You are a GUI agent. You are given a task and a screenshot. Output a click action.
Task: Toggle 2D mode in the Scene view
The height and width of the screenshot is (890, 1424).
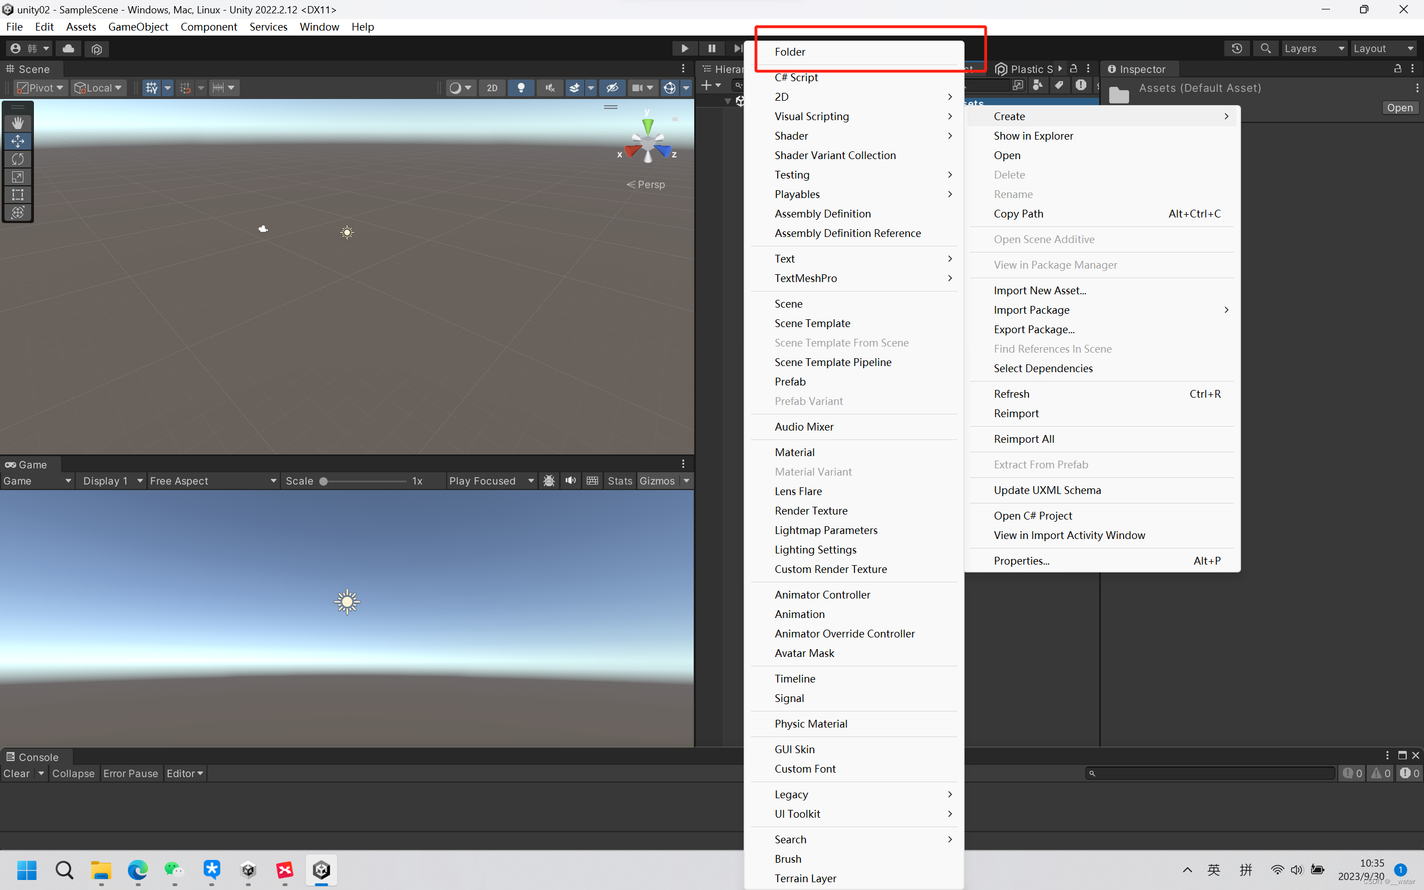click(x=492, y=87)
